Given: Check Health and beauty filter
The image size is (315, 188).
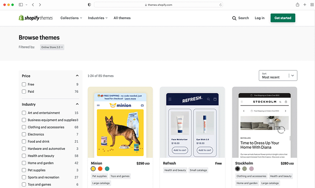Looking at the screenshot, I should [x=24, y=156].
